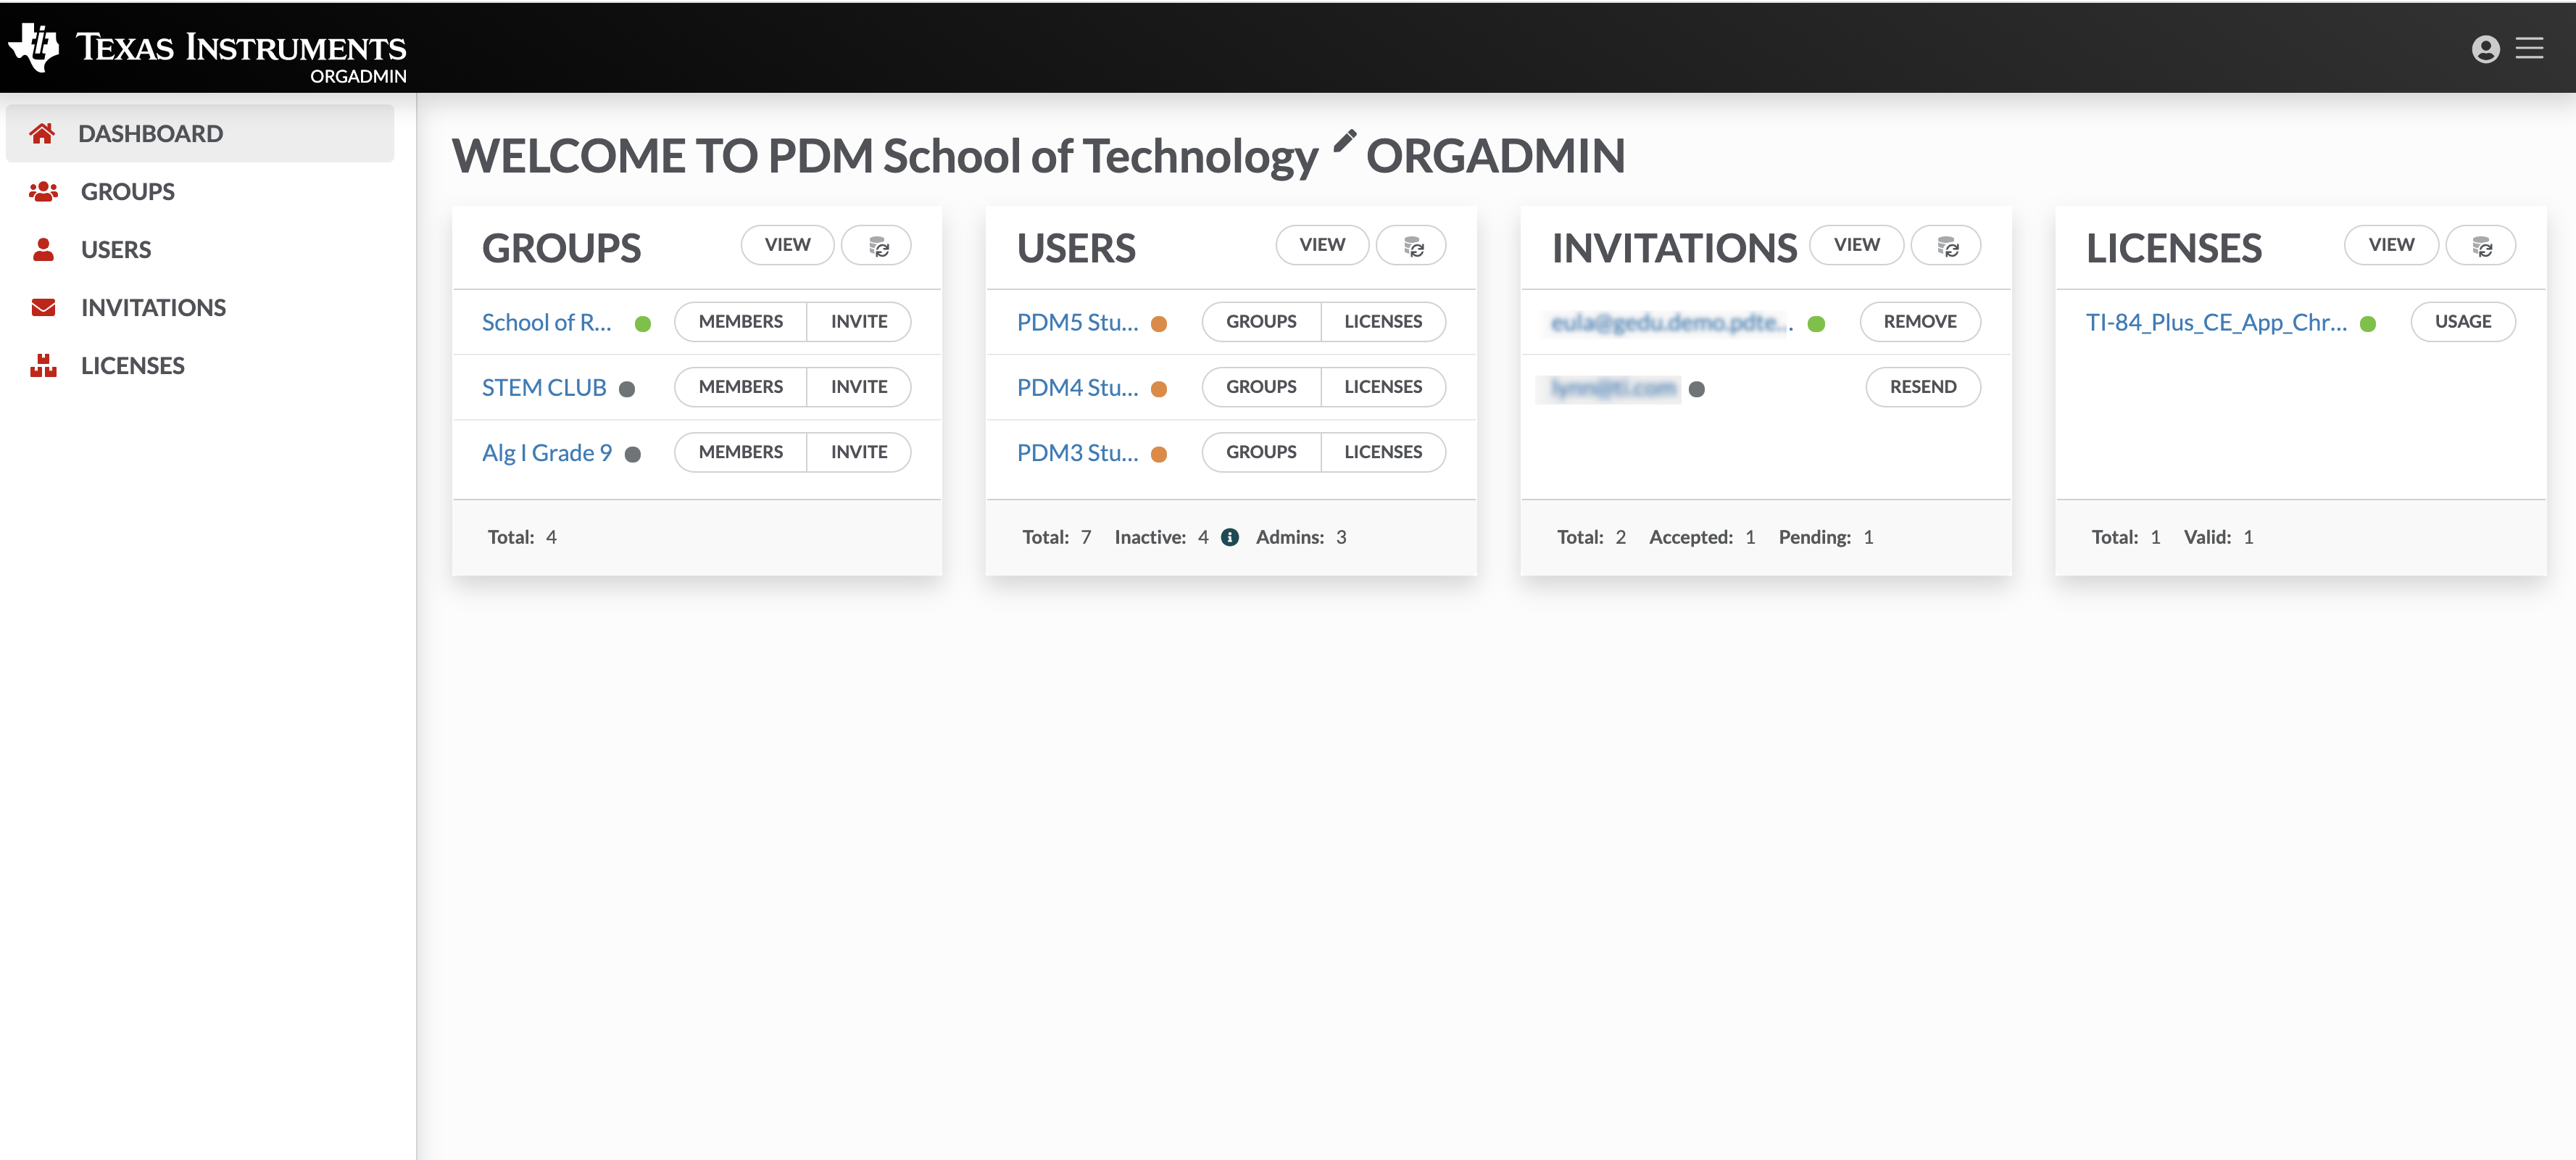This screenshot has width=2576, height=1160.
Task: Refresh the Users card data
Action: (x=1411, y=246)
